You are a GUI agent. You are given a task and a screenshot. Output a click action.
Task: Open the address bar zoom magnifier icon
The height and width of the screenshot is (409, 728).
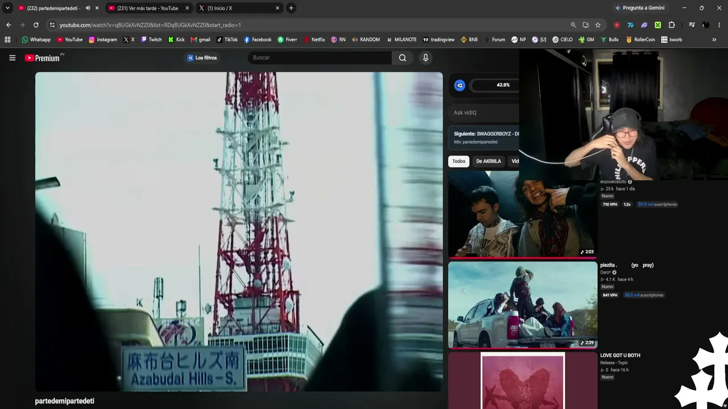(573, 25)
